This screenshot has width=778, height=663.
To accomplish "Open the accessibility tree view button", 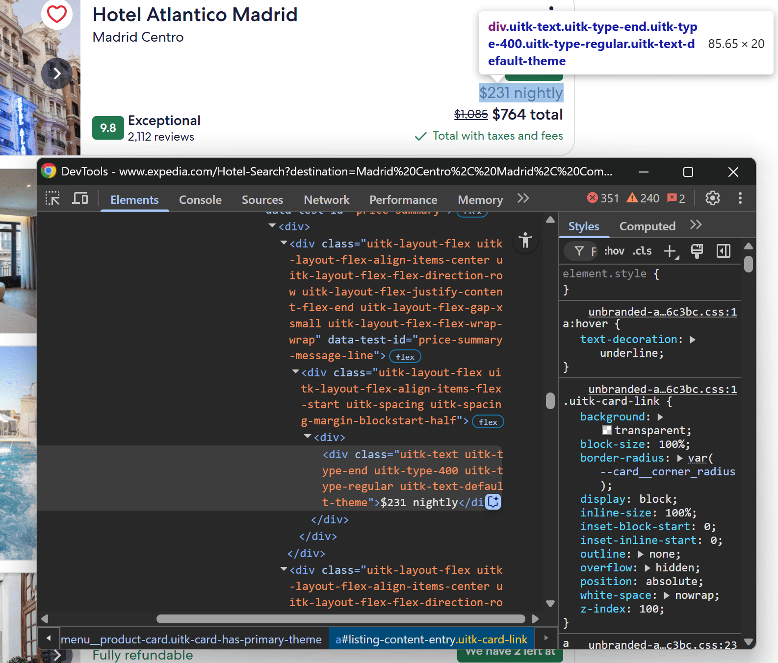I will (525, 240).
